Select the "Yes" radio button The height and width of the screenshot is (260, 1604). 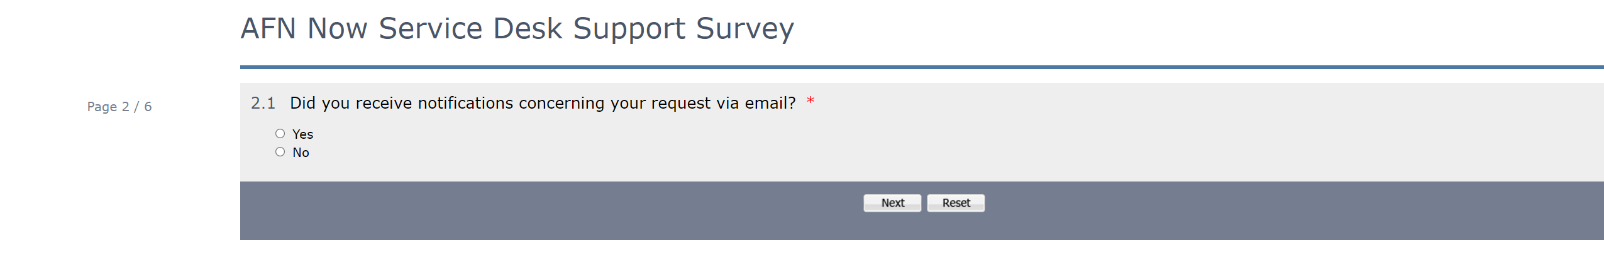click(x=280, y=134)
